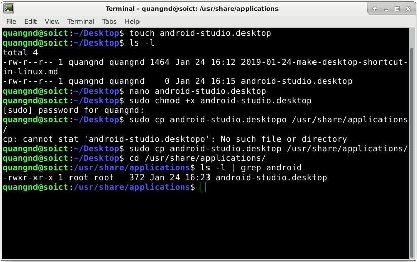This screenshot has height=262, width=417.
Task: Click the 'ls -l | grep android' command
Action: (251, 168)
